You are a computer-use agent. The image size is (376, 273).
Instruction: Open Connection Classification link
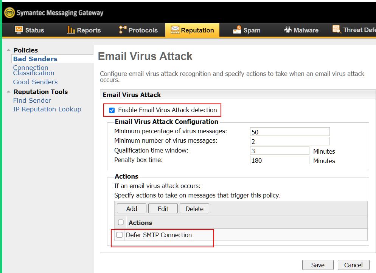pyautogui.click(x=34, y=70)
